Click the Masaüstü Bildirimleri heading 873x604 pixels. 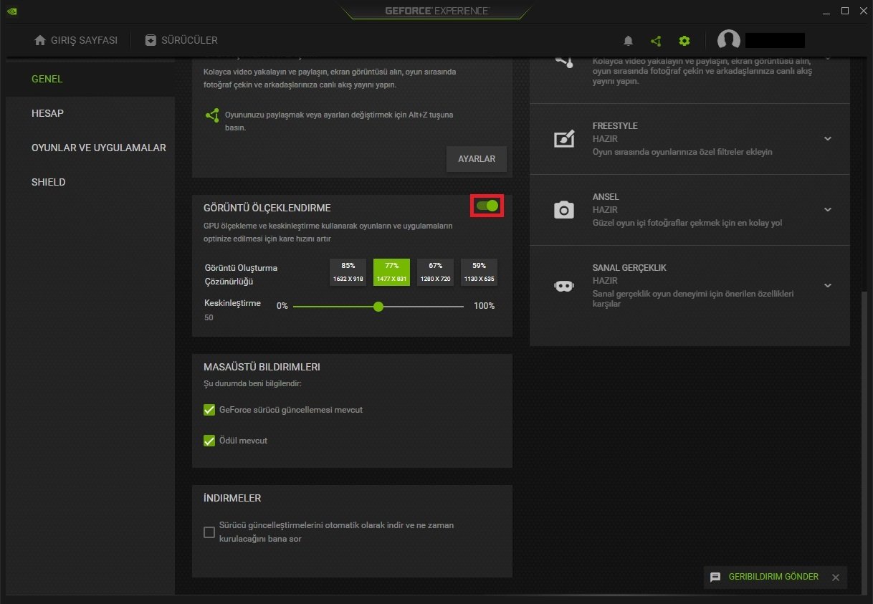click(262, 367)
